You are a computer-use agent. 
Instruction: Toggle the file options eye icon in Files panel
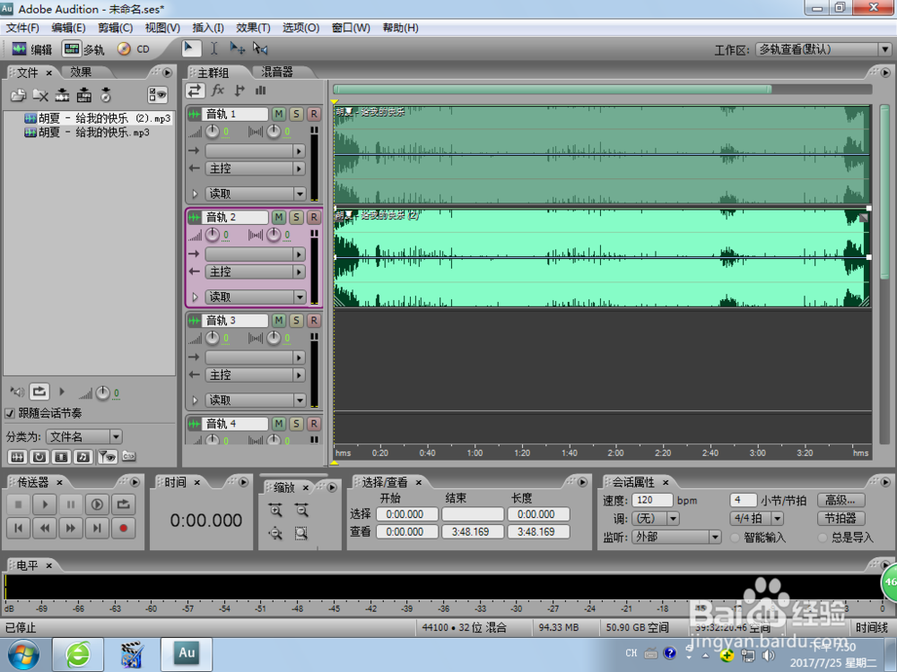coord(157,96)
